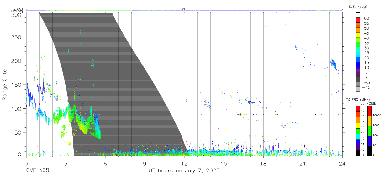Image resolution: width=385 pixels, height=177 pixels.
Task: Click the x-axis tick label "6"
Action: [105, 164]
